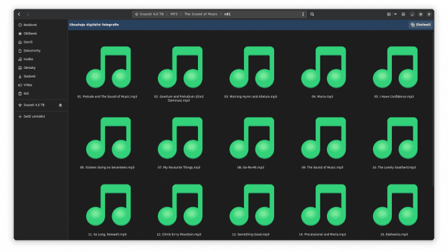Maximize the Files window
This screenshot has height=252, width=448.
[x=421, y=14]
